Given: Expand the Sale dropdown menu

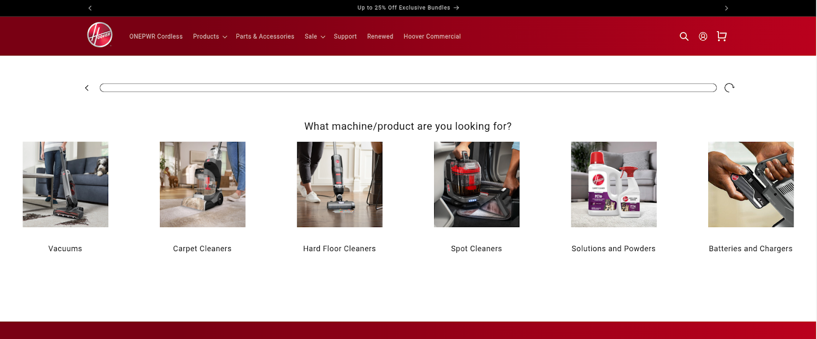Looking at the screenshot, I should tap(315, 36).
